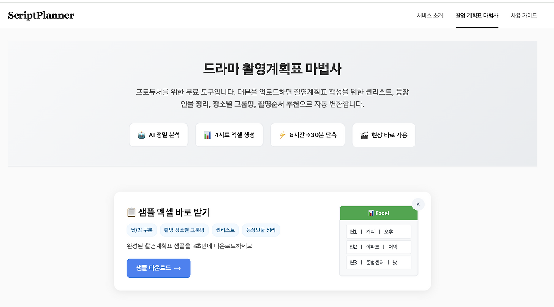This screenshot has width=554, height=307.
Task: Toggle the 촬영 장소별 그룹핑 chip
Action: (x=184, y=230)
